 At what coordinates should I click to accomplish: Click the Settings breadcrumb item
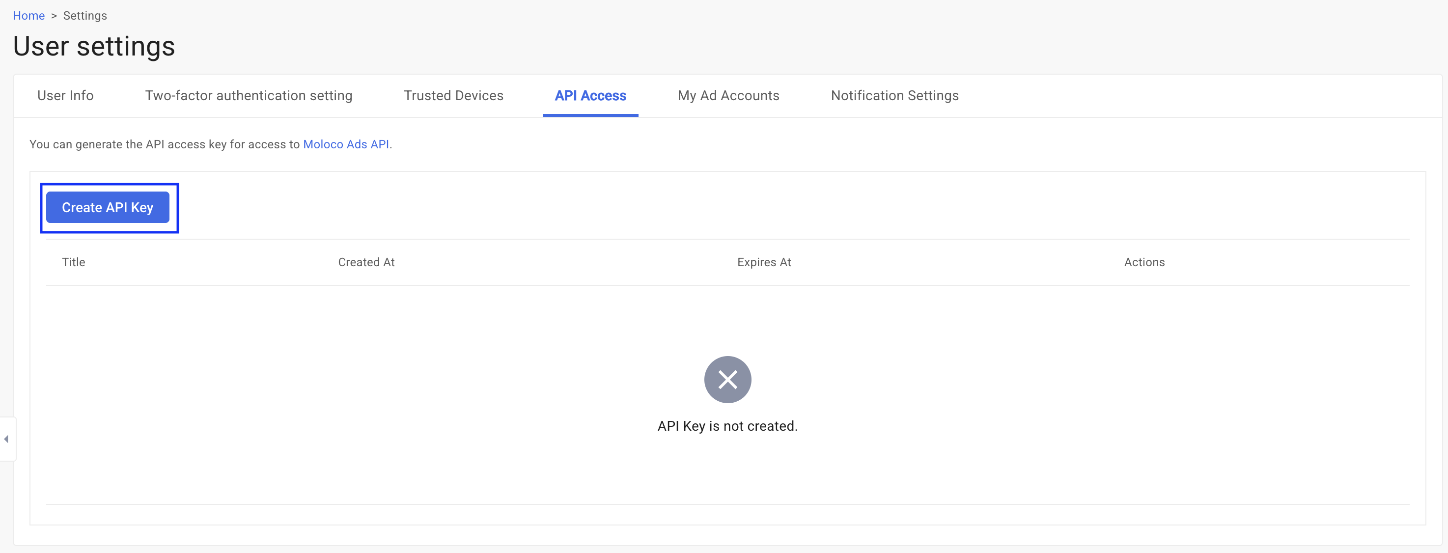[x=85, y=16]
